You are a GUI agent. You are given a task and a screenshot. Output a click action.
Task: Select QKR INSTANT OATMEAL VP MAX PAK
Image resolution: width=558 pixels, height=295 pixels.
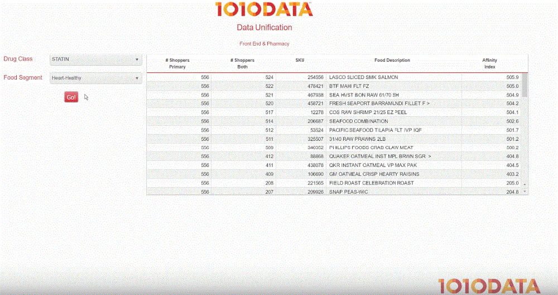tap(334, 165)
